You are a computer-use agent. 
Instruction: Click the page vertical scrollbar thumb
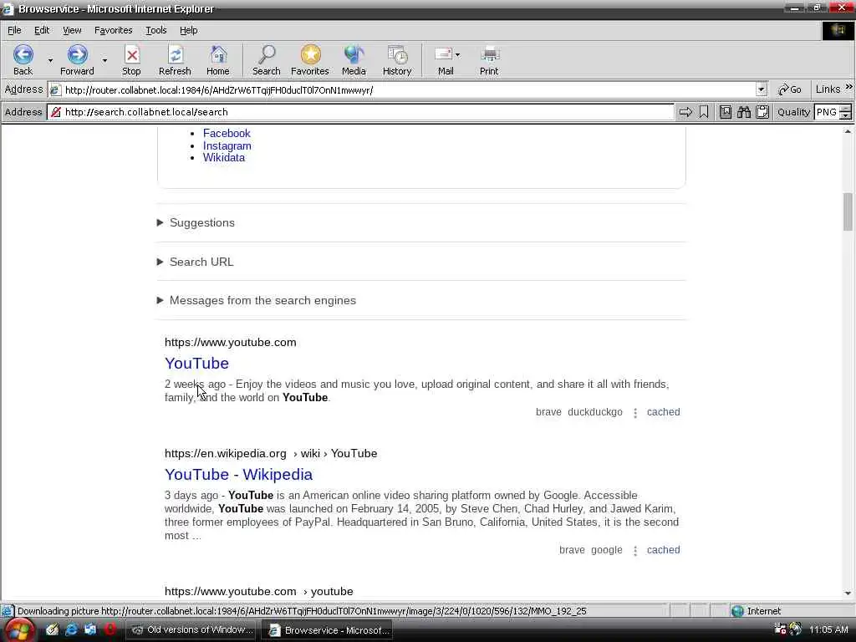(x=848, y=211)
